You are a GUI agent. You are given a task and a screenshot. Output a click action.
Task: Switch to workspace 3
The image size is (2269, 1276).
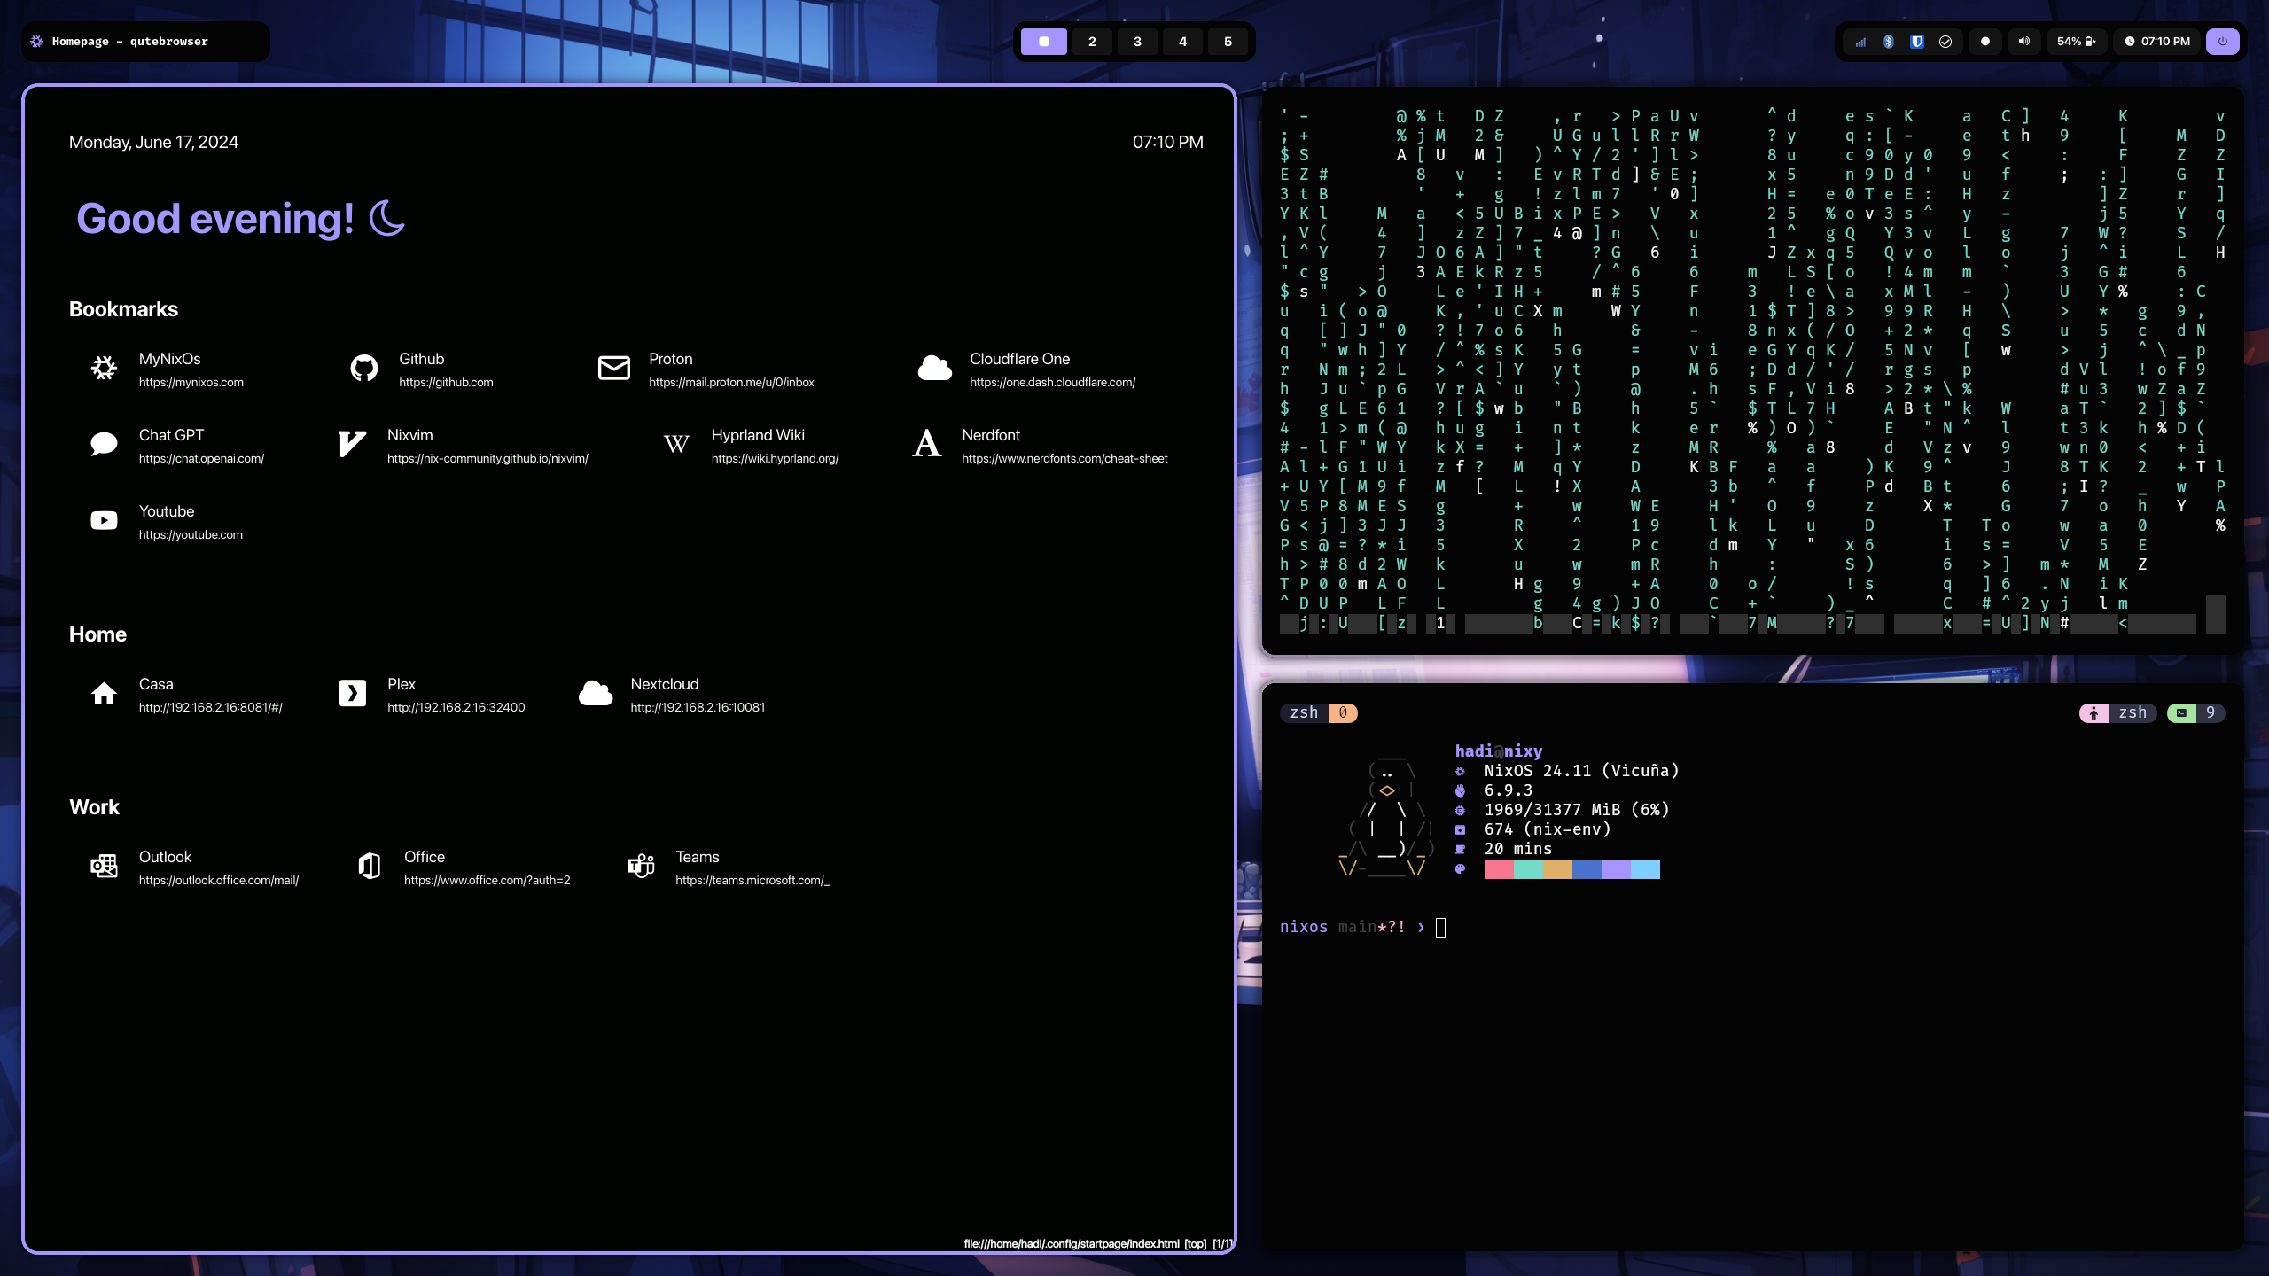[x=1137, y=42]
